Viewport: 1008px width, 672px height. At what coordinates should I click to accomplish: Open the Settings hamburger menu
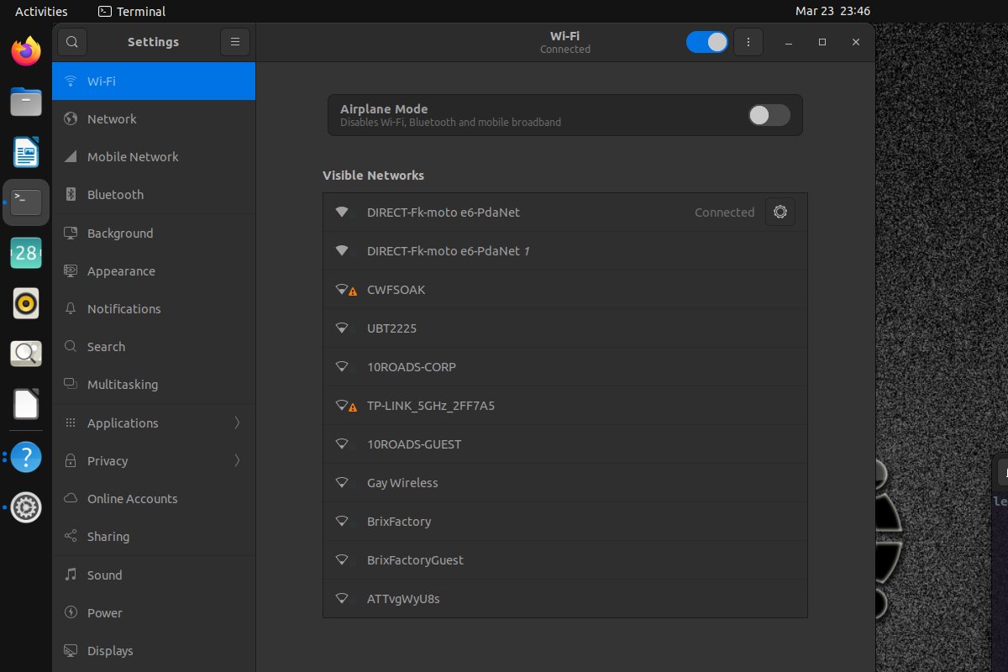(235, 42)
